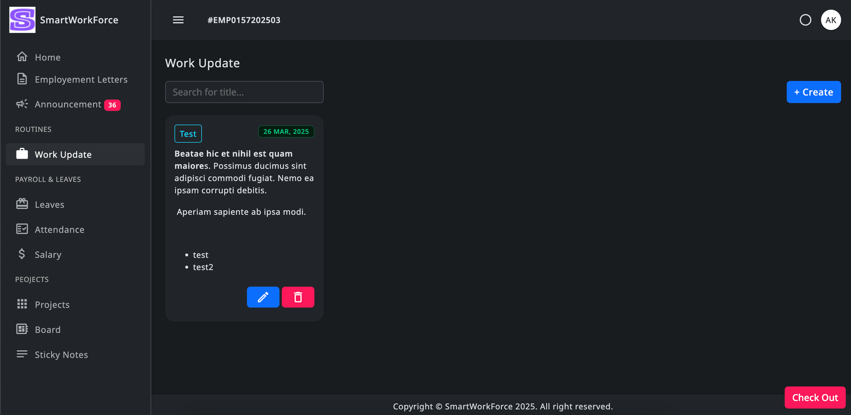Click the Announcement megaphone icon
The height and width of the screenshot is (415, 851).
pyautogui.click(x=22, y=104)
